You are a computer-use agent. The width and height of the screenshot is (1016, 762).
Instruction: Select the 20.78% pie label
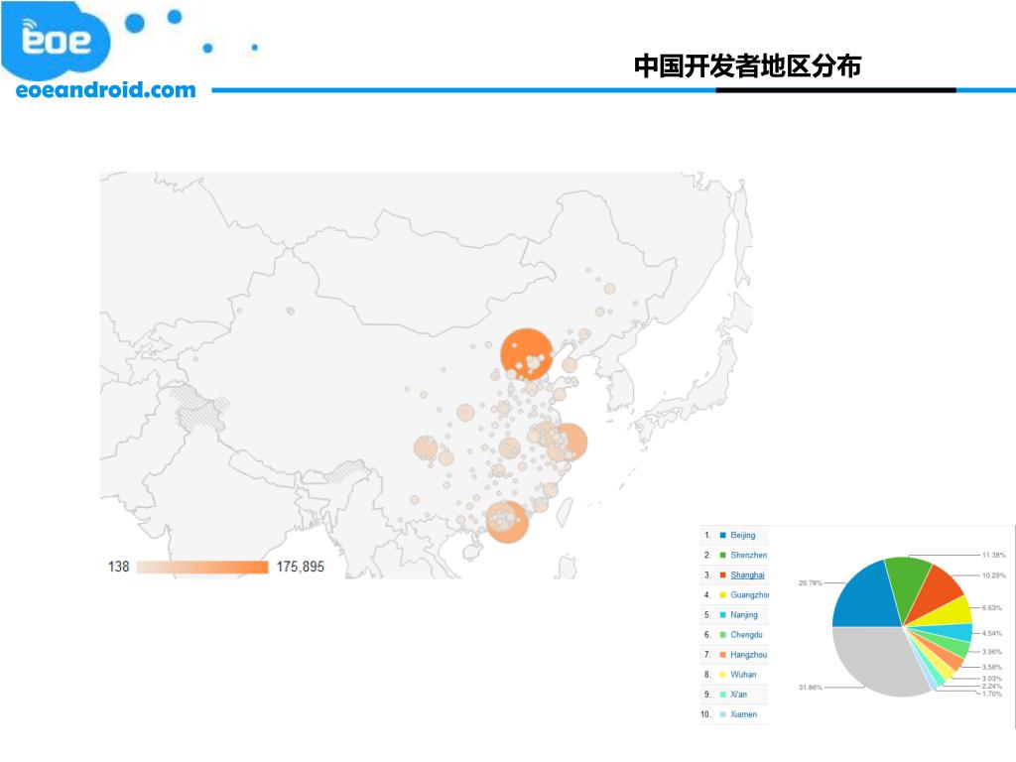click(x=810, y=583)
